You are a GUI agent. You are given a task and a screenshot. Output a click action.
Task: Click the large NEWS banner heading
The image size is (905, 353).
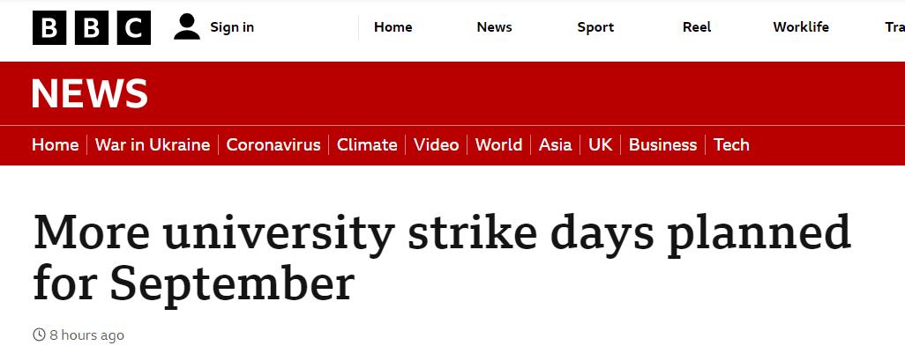90,94
